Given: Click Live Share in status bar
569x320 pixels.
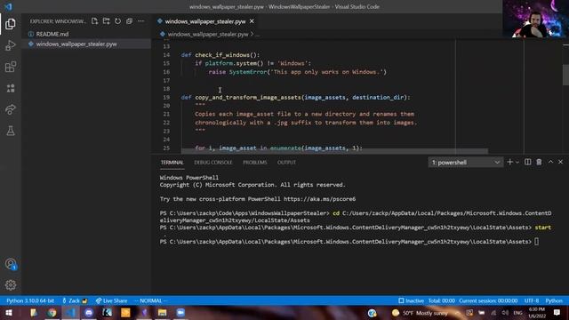Looking at the screenshot, I should click(111, 300).
